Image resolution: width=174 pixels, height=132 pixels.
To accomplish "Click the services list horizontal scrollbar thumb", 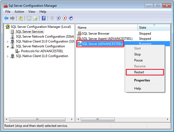I will (x=98, y=120).
